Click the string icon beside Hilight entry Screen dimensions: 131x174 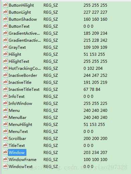(5, 54)
